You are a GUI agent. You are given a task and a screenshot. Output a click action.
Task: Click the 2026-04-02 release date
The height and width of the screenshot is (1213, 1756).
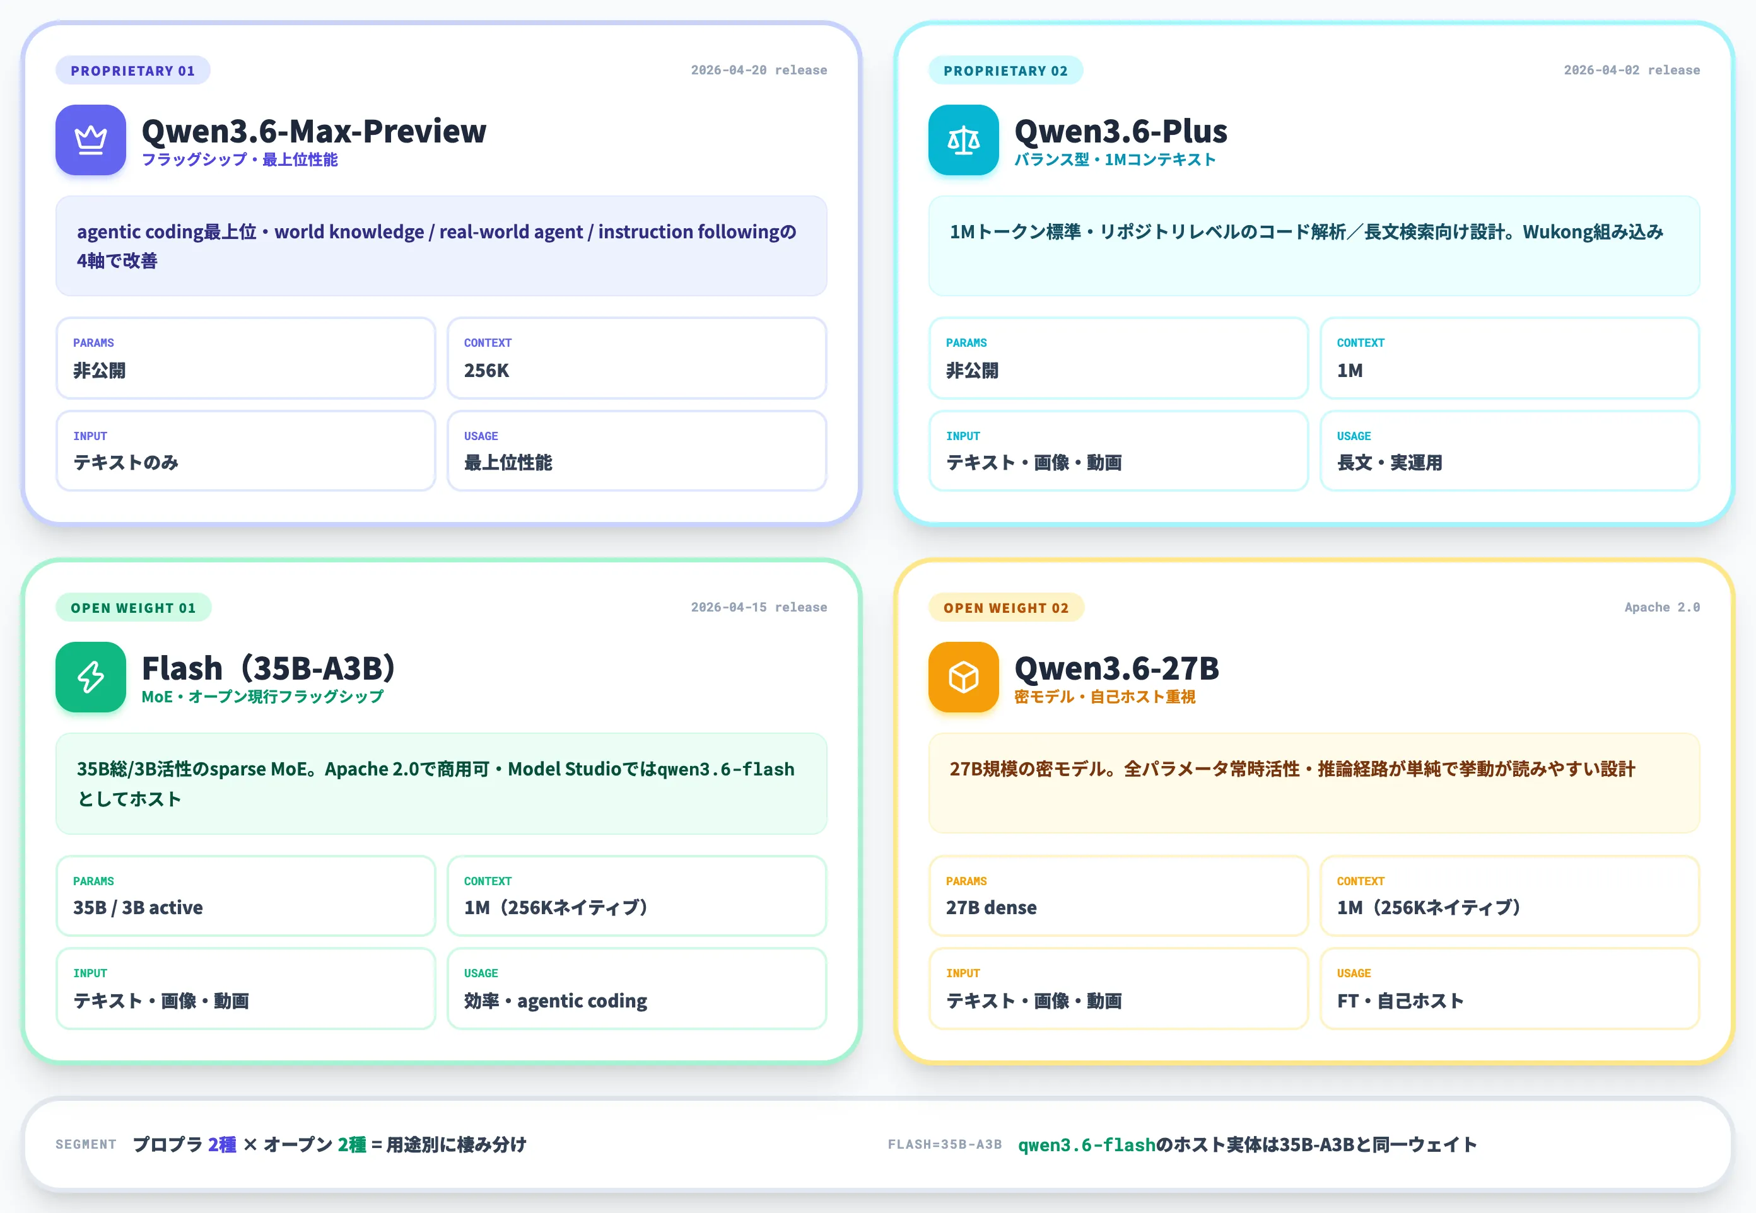[x=1631, y=70]
